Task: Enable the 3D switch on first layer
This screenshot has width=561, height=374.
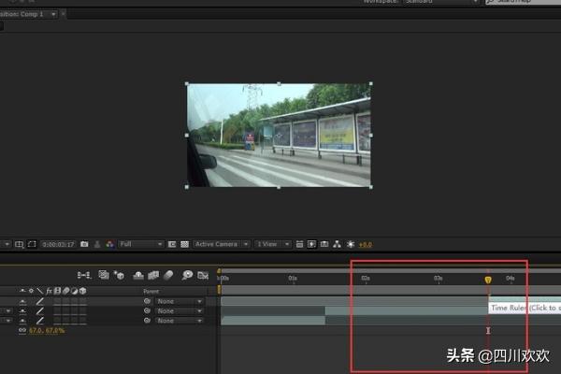Action: tap(83, 301)
